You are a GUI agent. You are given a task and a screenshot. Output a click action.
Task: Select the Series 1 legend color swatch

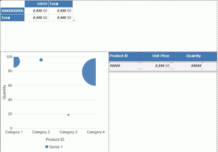tap(47, 147)
